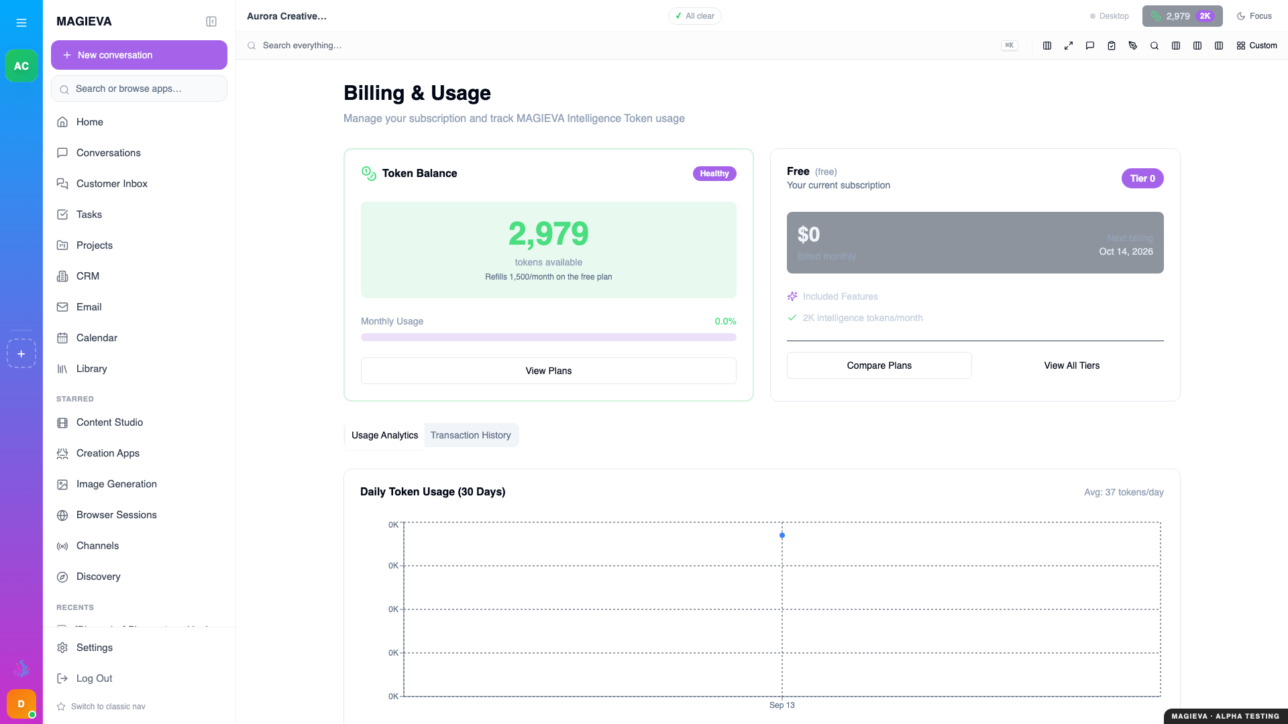This screenshot has height=724, width=1288.
Task: Open Image Generation
Action: point(140,484)
